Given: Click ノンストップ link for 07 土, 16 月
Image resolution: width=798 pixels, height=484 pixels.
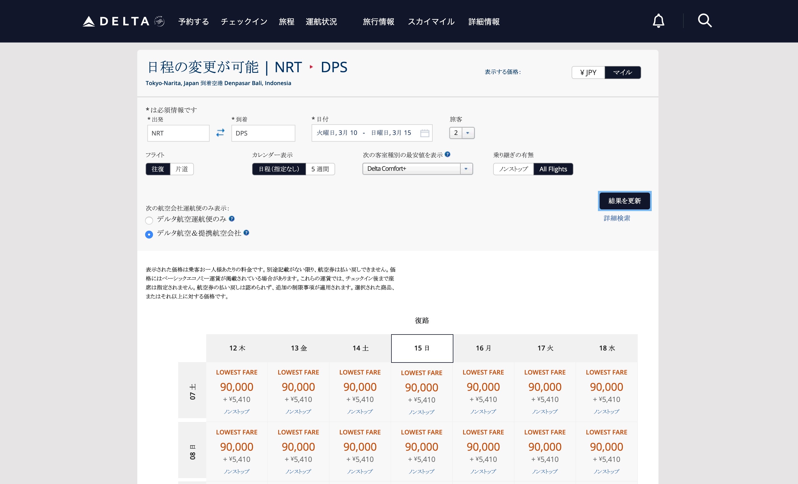Looking at the screenshot, I should point(483,411).
